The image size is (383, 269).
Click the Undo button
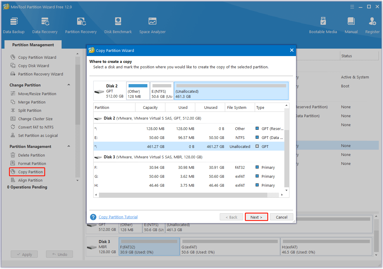(x=59, y=254)
